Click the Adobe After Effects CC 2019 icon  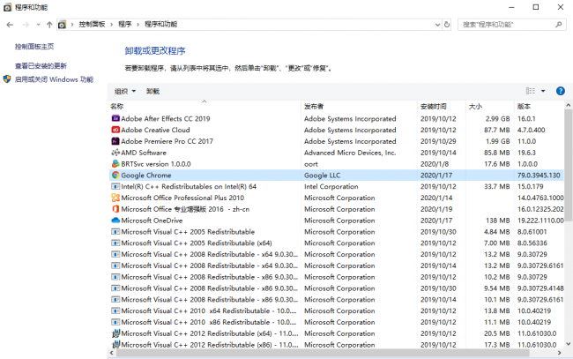115,118
